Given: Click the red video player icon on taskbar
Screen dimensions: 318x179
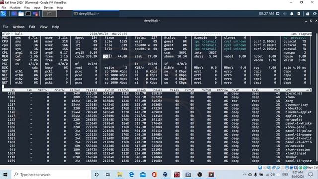Looking at the screenshot, I should [211, 175].
